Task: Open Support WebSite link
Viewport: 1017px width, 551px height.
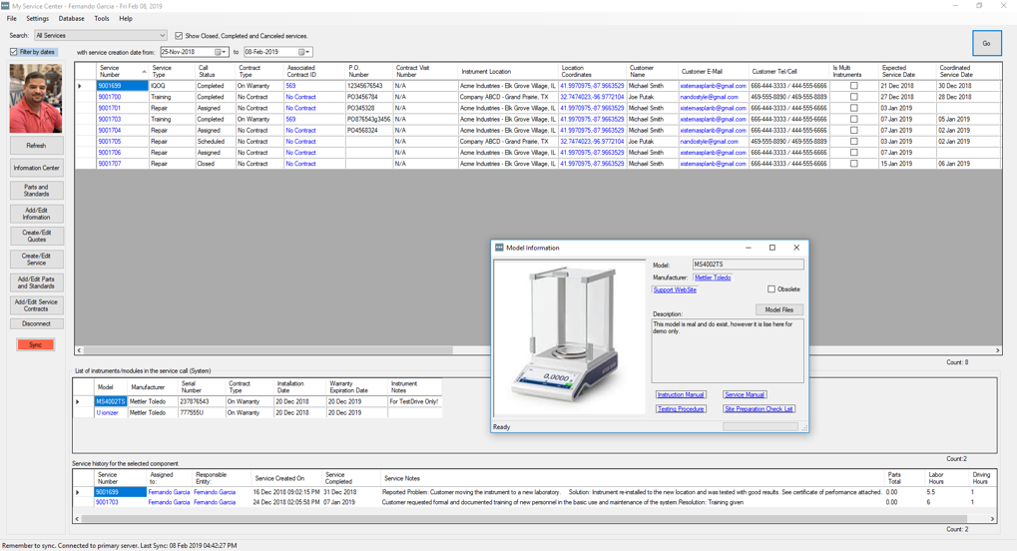Action: point(675,290)
